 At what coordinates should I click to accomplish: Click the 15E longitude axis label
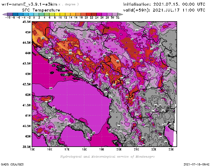(x=32, y=149)
